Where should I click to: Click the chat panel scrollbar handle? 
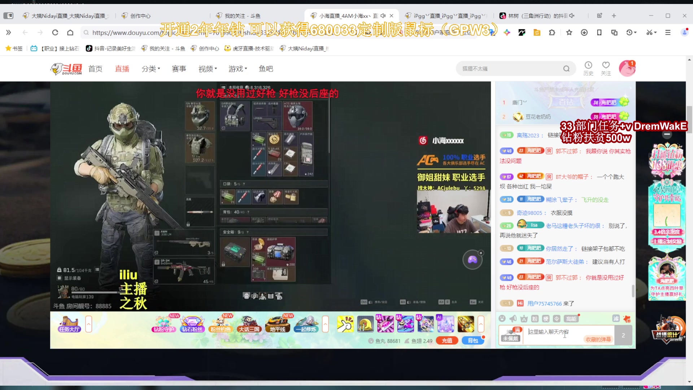633,291
